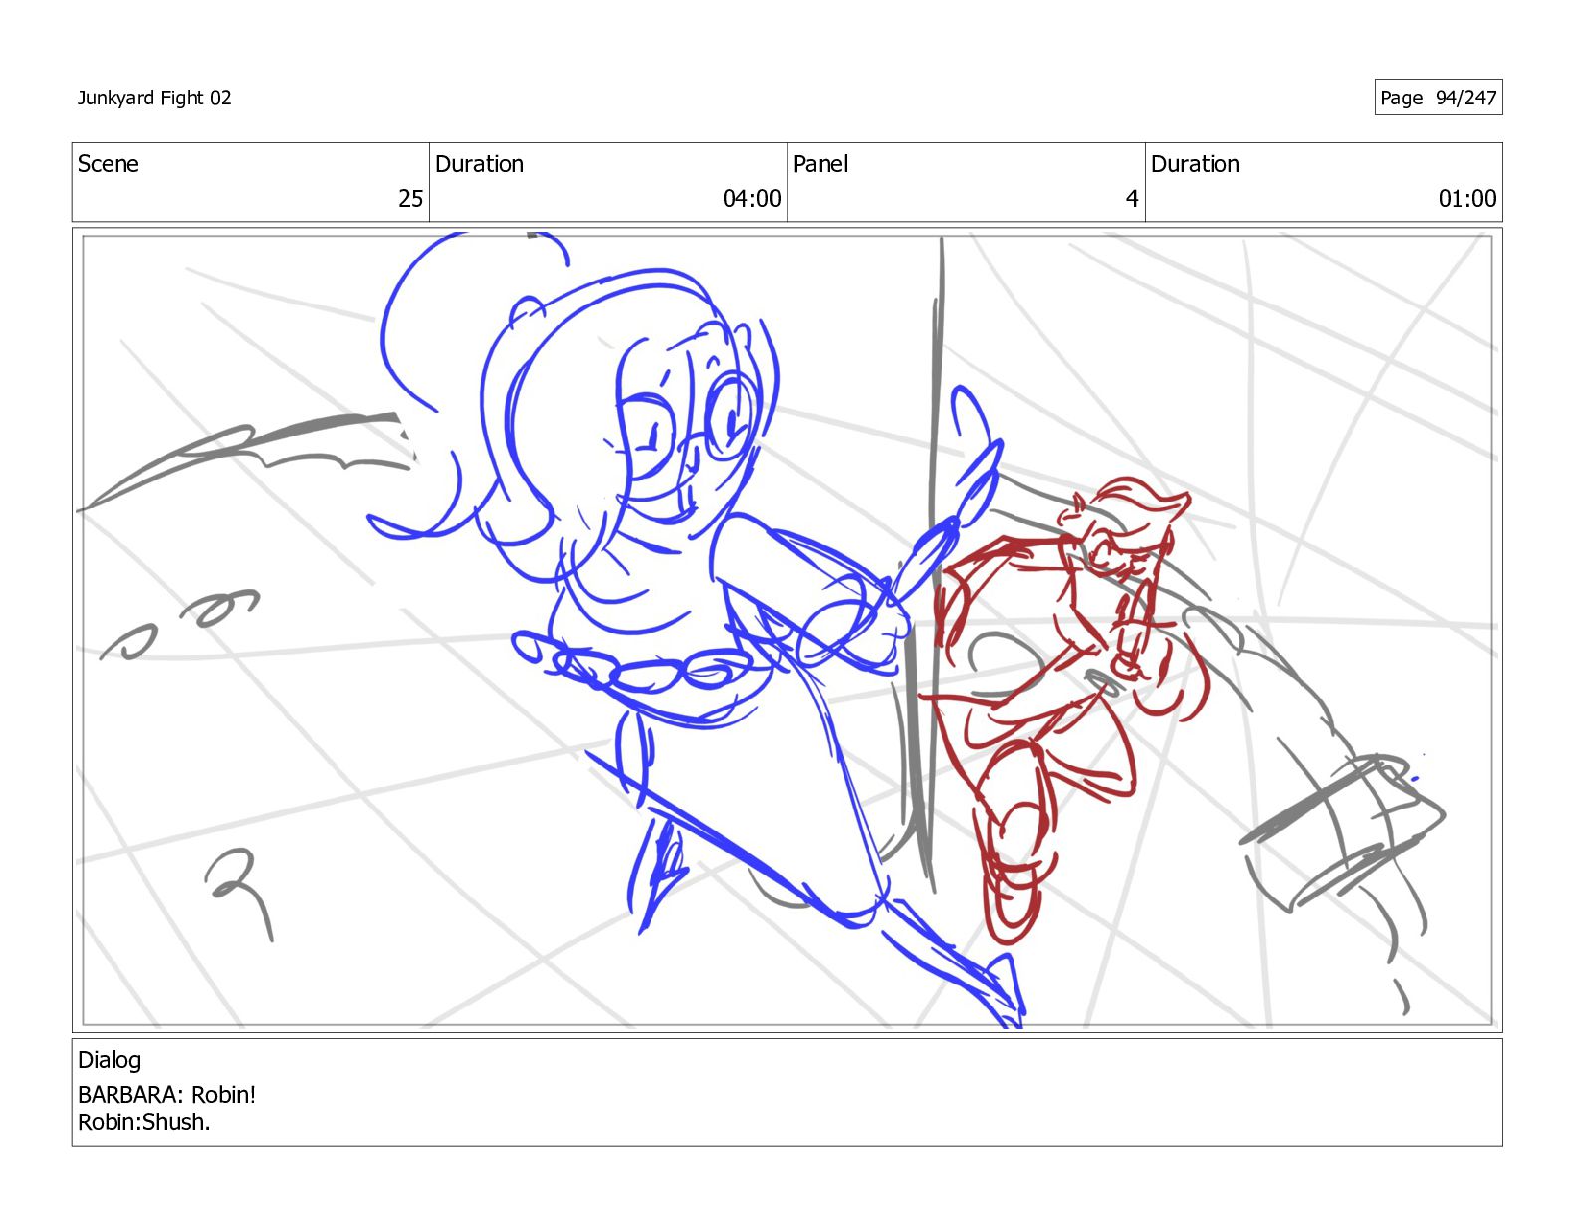The height and width of the screenshot is (1218, 1577).
Task: Click the scene duration value '04:00'
Action: coord(752,199)
